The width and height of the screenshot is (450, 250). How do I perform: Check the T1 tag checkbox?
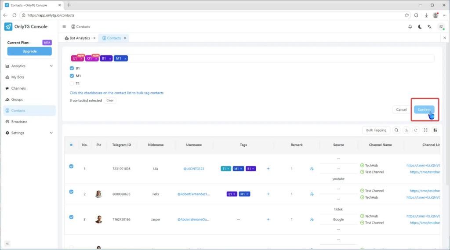coord(72,83)
